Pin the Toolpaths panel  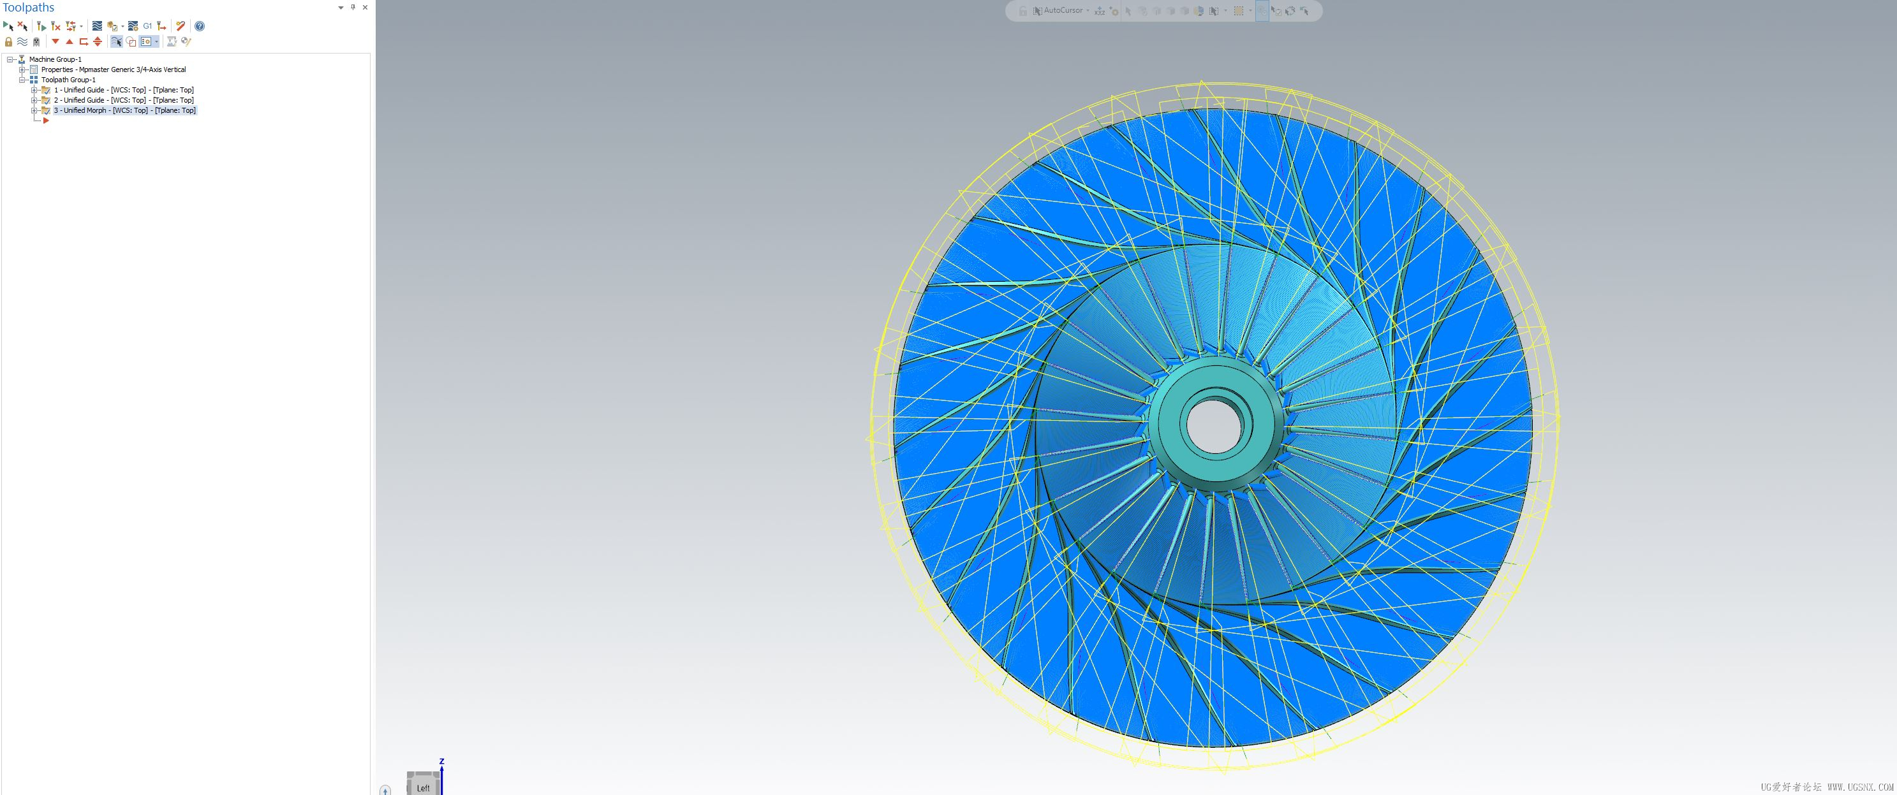pyautogui.click(x=353, y=8)
